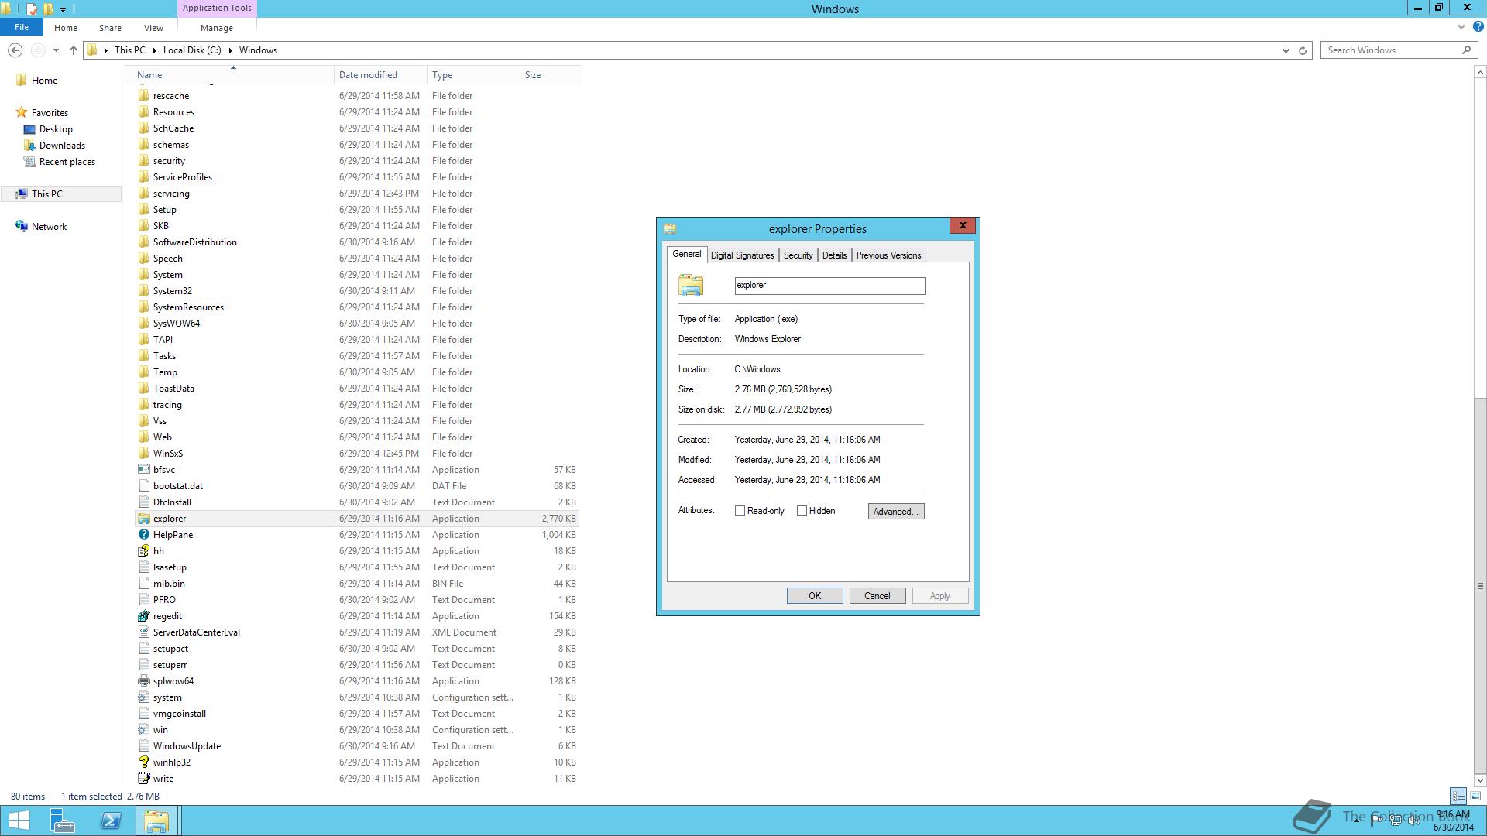Image resolution: width=1487 pixels, height=836 pixels.
Task: Click the write application icon
Action: point(143,779)
